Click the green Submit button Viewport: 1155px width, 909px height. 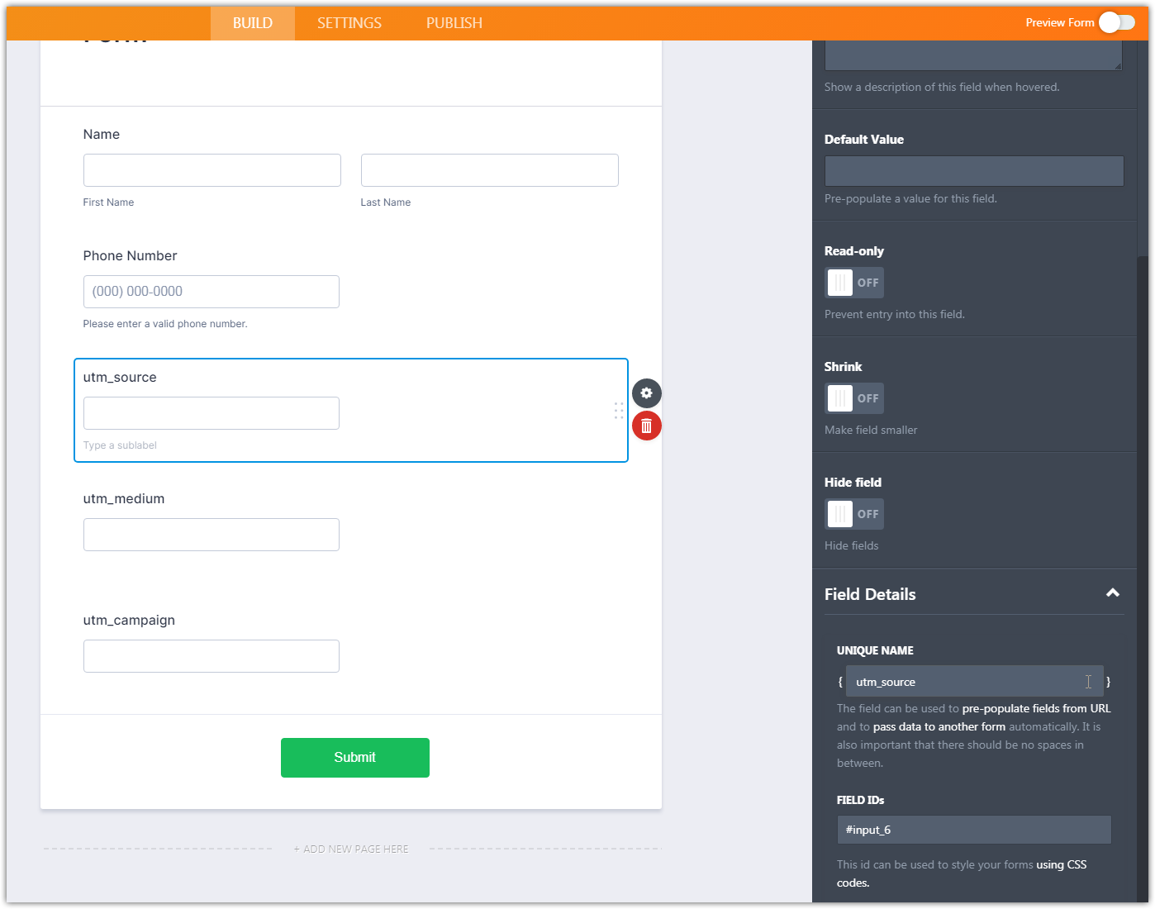point(355,758)
